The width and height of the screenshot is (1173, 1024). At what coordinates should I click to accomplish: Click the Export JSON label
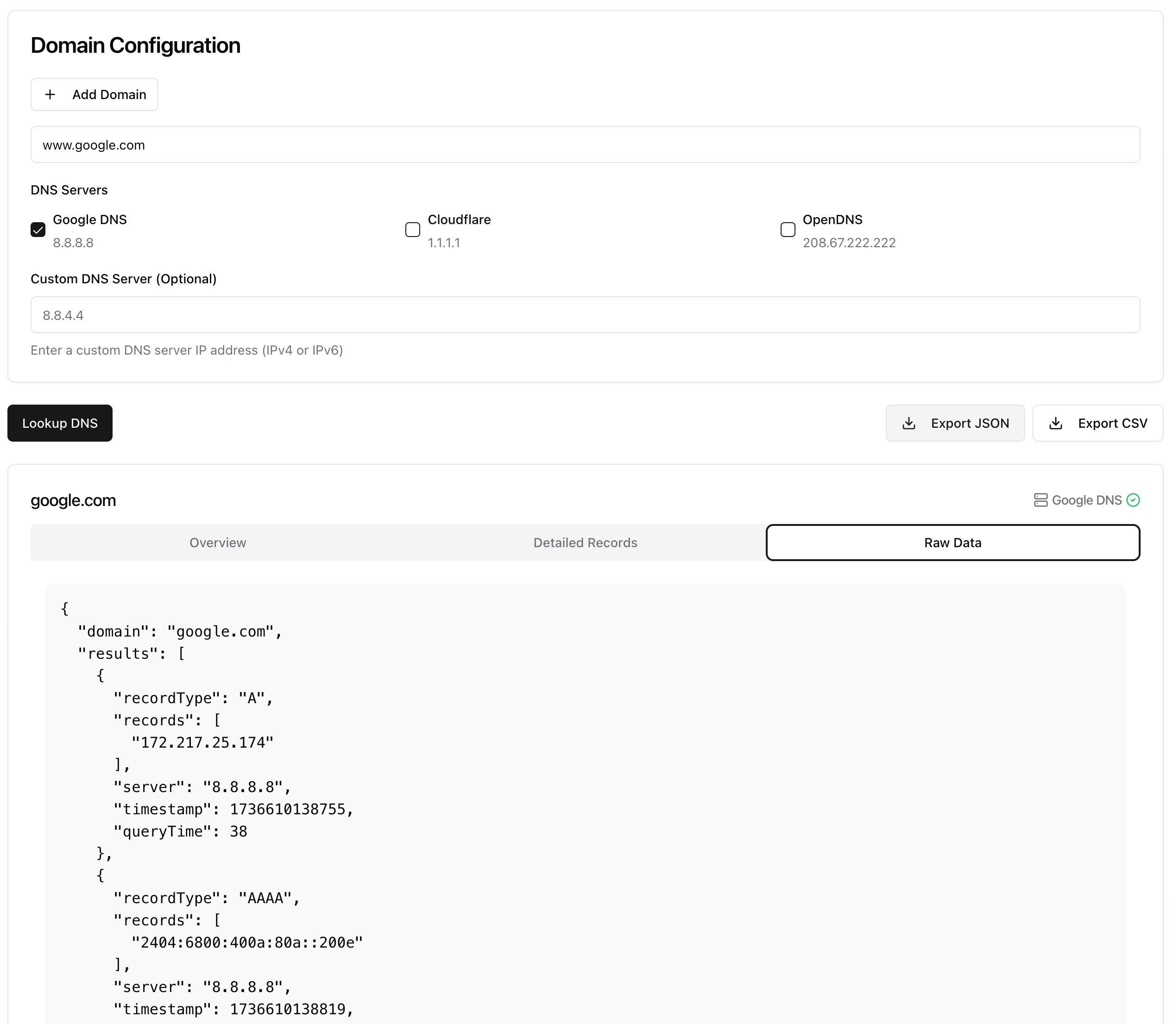click(x=970, y=424)
